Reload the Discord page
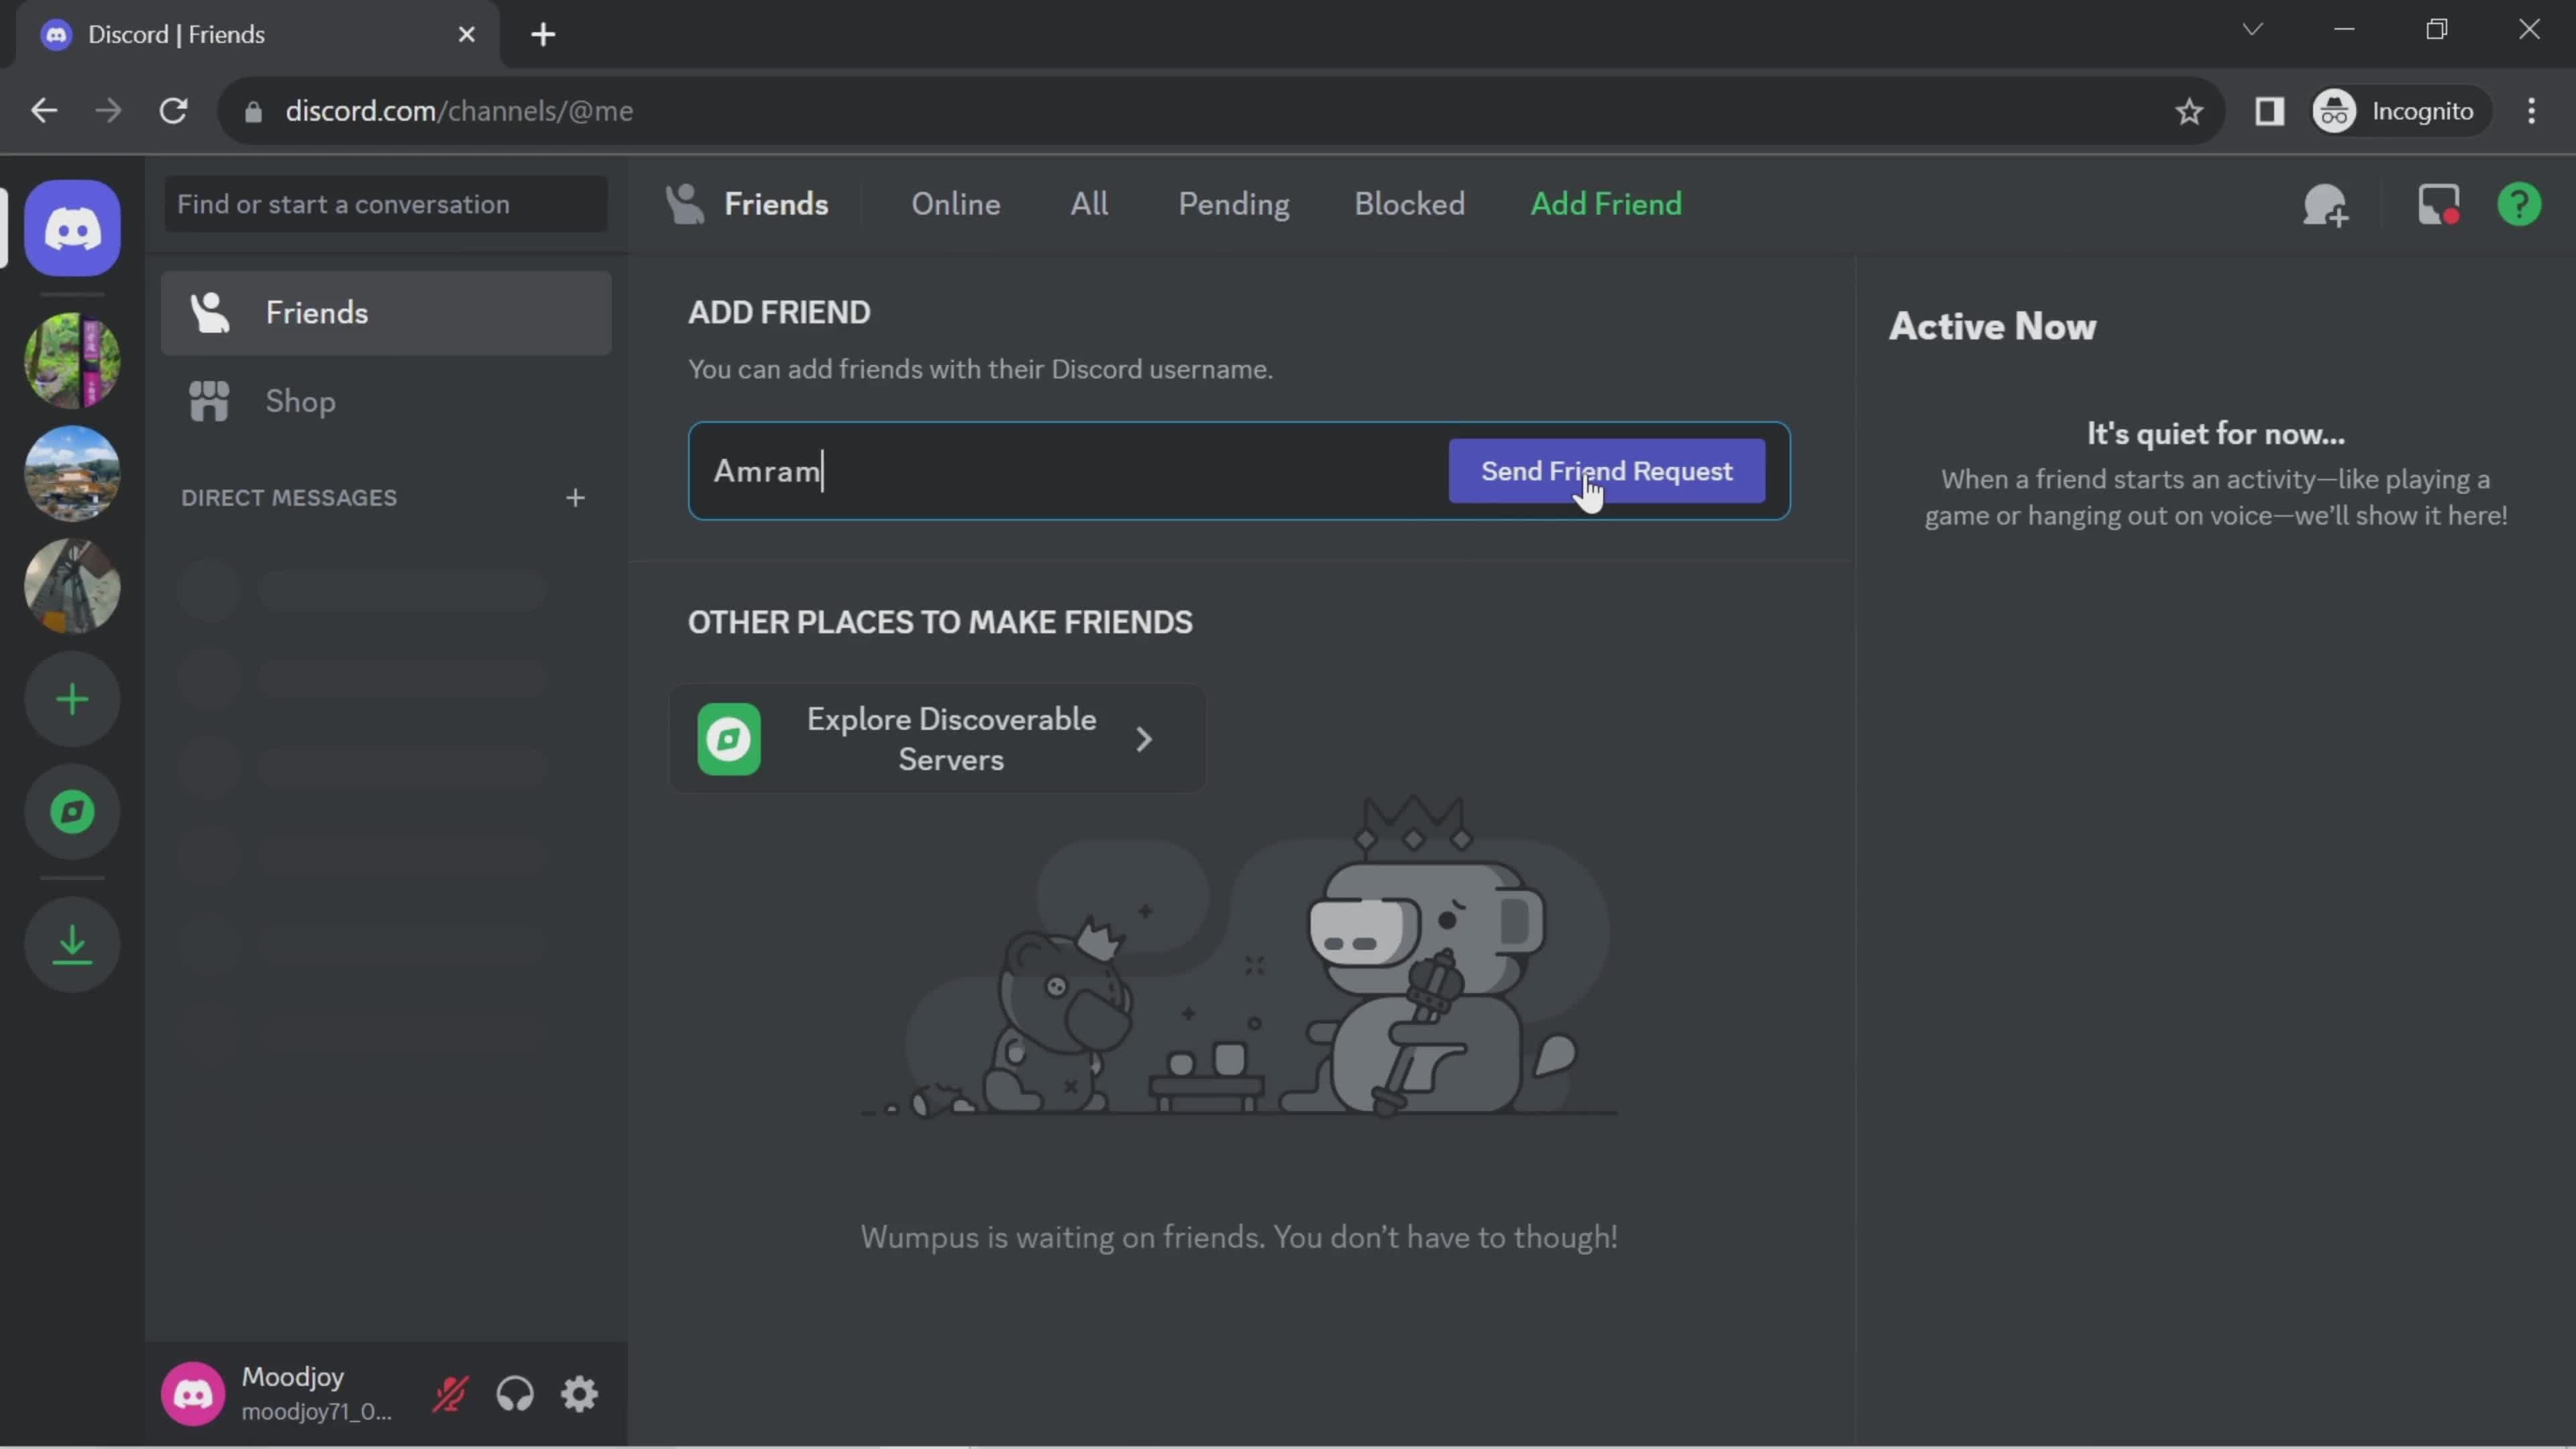 (x=174, y=111)
